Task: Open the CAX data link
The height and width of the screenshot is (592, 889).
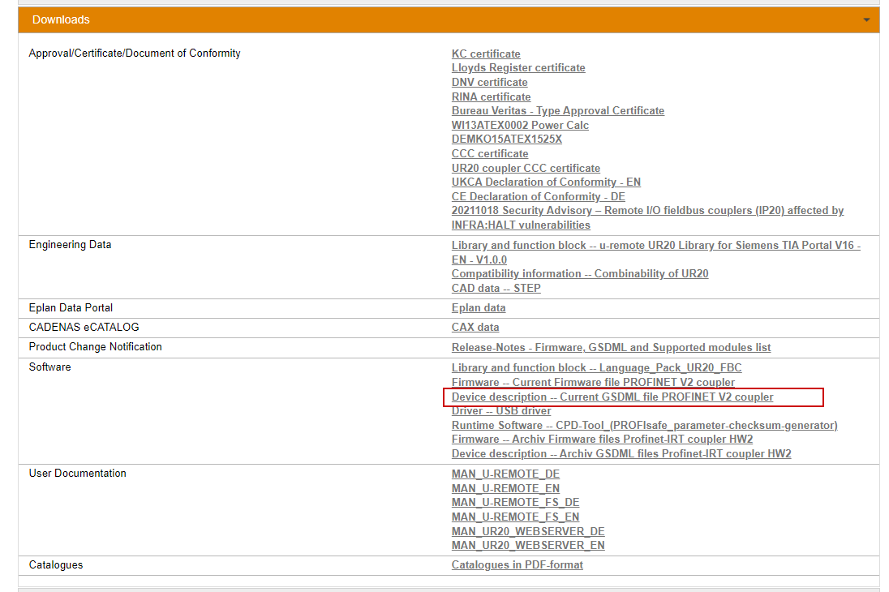Action: 475,327
